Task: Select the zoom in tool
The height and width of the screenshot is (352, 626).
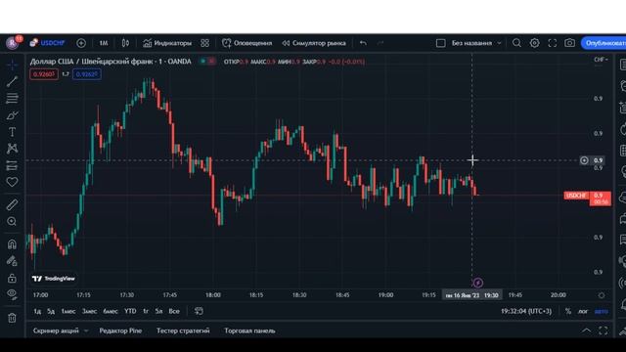Action: (x=12, y=222)
